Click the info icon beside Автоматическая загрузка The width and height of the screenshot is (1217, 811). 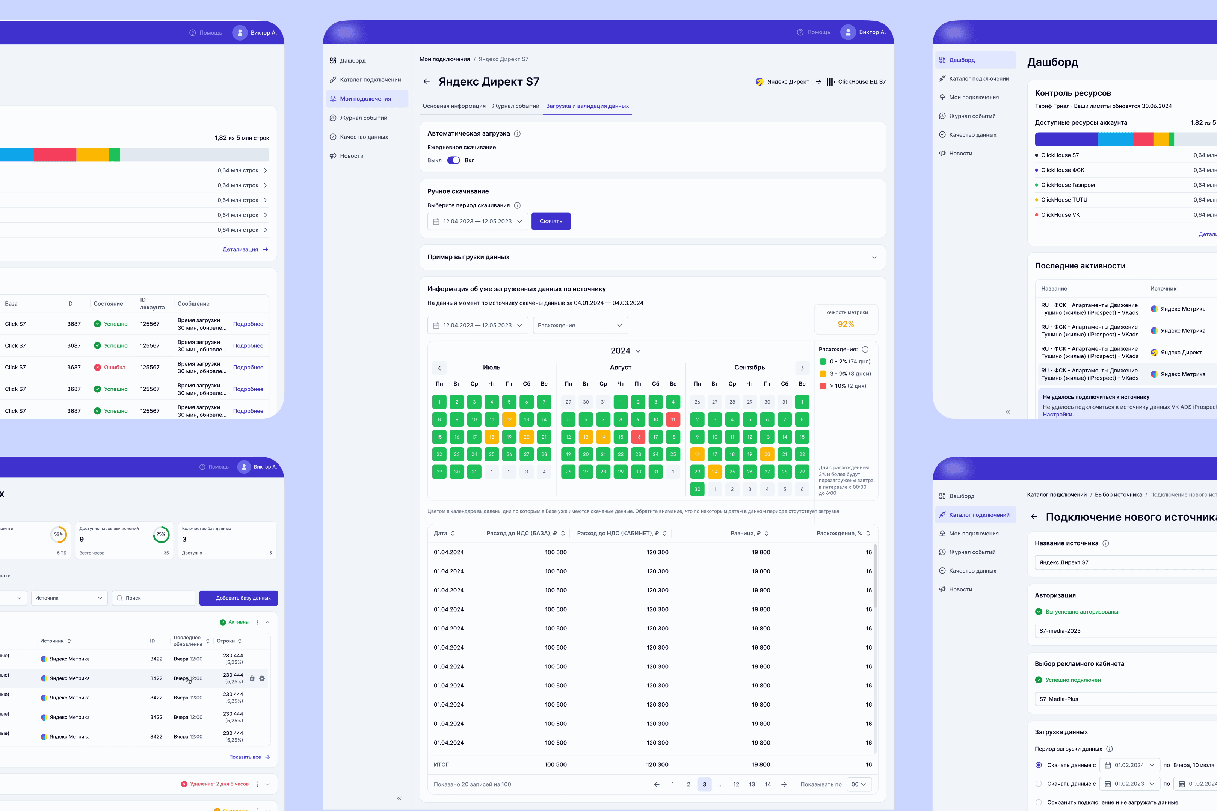(x=517, y=133)
